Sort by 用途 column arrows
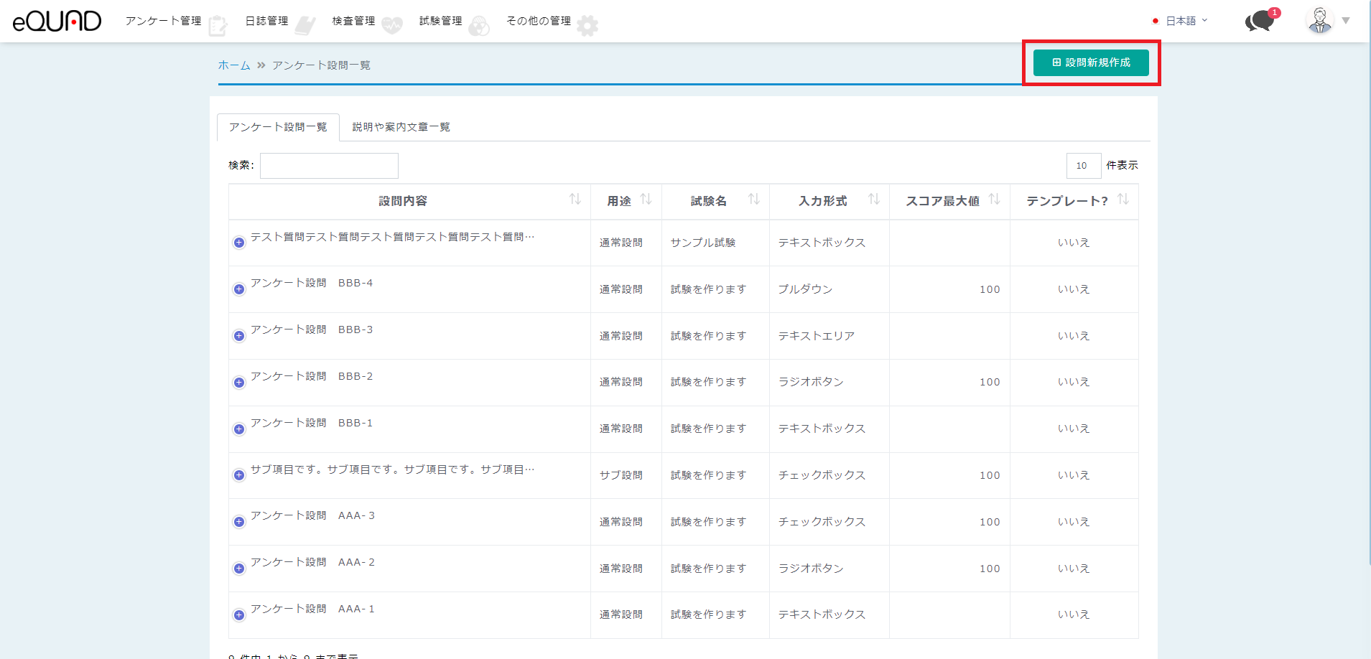This screenshot has width=1371, height=659. point(646,200)
